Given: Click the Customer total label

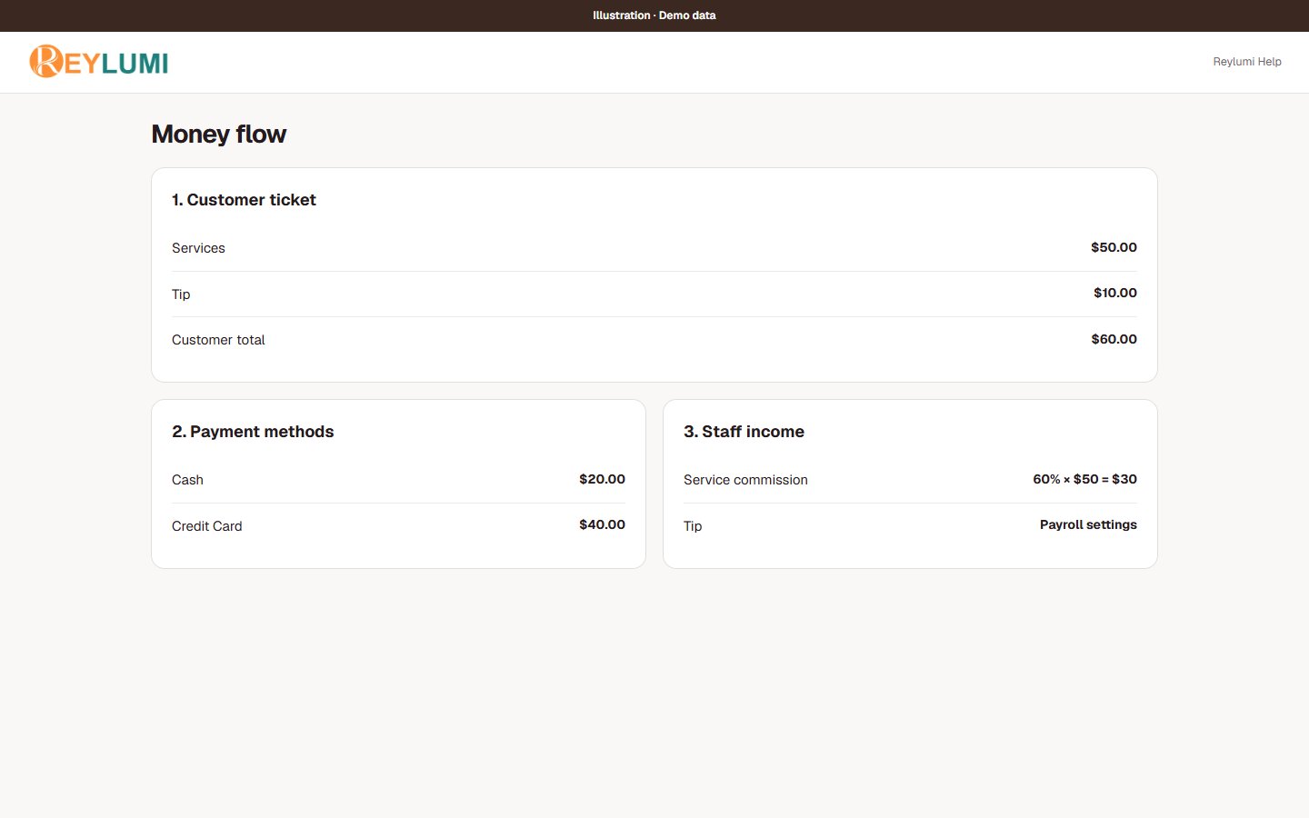Looking at the screenshot, I should [218, 340].
